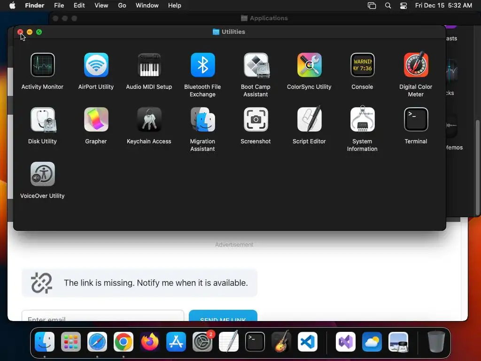
Task: Open the Window menu
Action: coord(147,6)
